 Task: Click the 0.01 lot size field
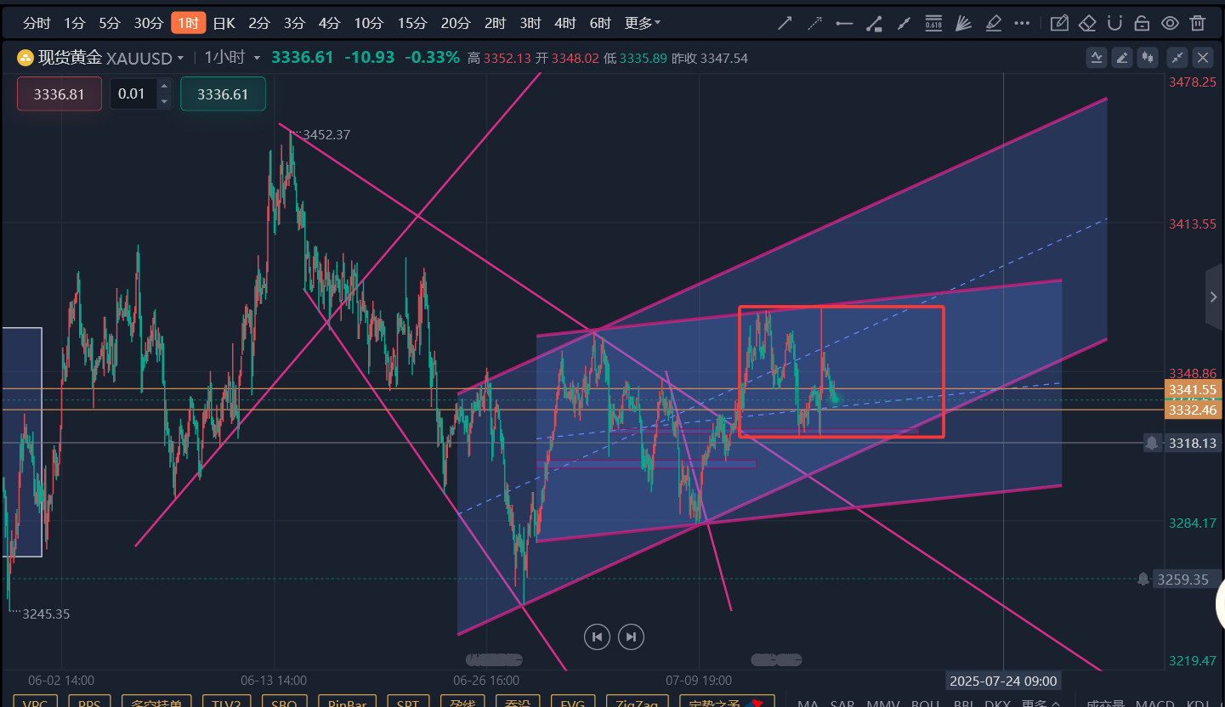click(x=133, y=94)
